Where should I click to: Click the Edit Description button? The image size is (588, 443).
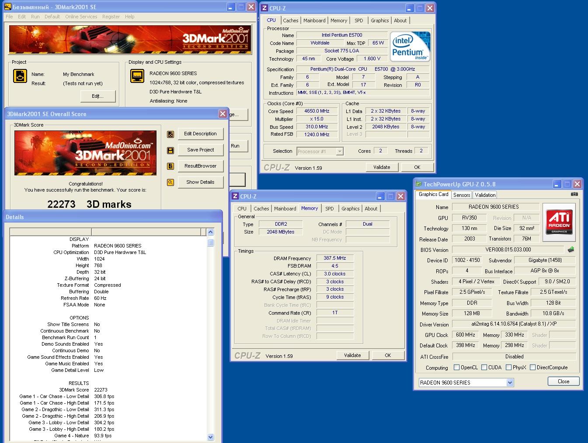[200, 134]
